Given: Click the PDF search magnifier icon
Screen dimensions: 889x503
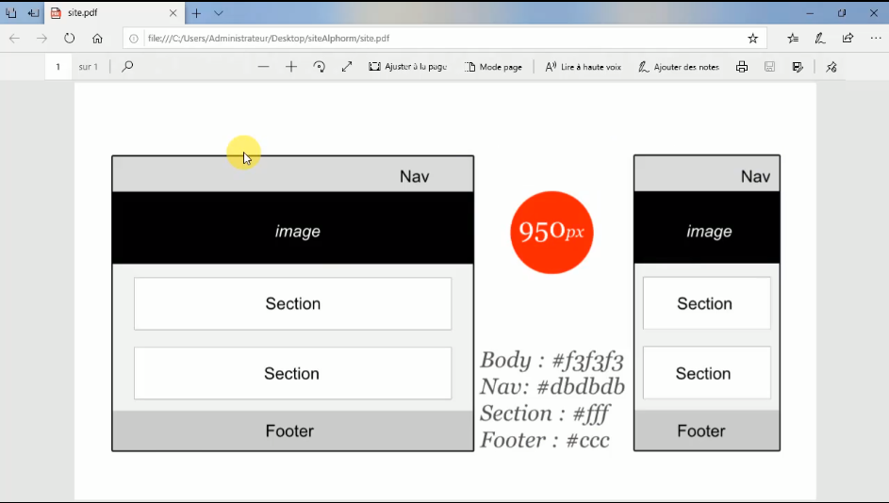Looking at the screenshot, I should point(127,67).
